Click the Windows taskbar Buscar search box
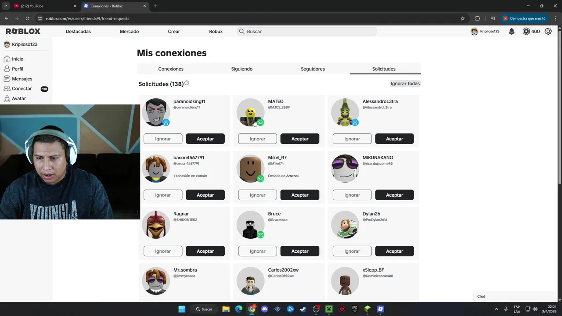 [x=204, y=309]
